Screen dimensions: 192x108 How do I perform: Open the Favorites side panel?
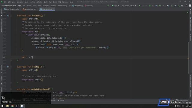click(1, 80)
